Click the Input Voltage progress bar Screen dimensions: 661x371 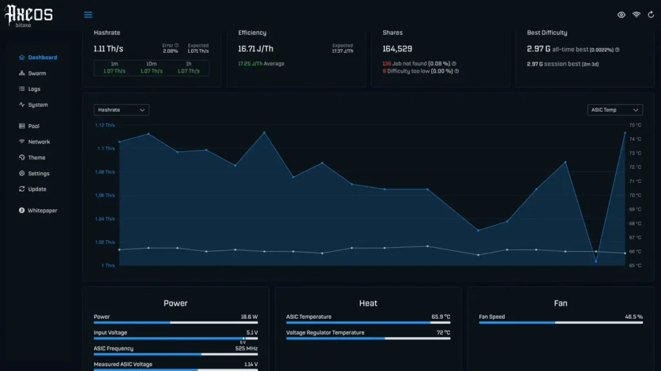pyautogui.click(x=176, y=338)
